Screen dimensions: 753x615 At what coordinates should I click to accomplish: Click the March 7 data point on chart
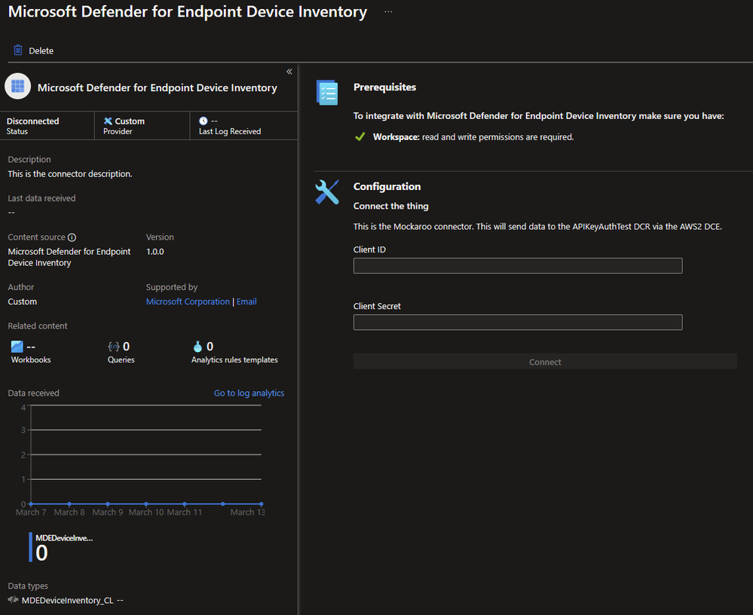point(31,503)
